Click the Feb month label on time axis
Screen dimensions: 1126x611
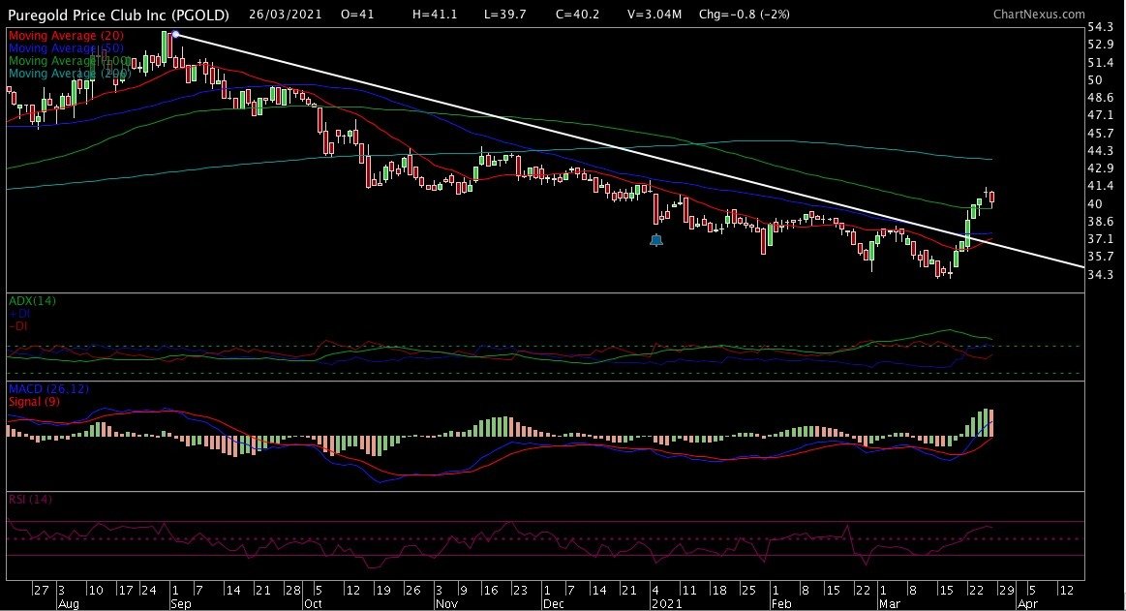pyautogui.click(x=781, y=604)
